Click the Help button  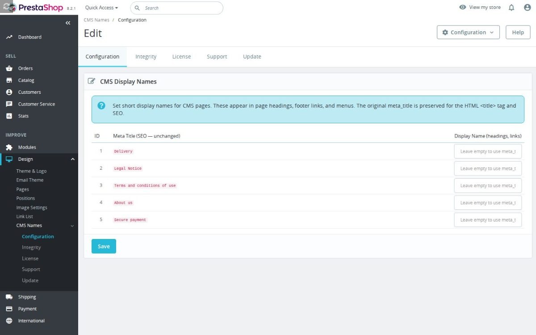tap(518, 32)
